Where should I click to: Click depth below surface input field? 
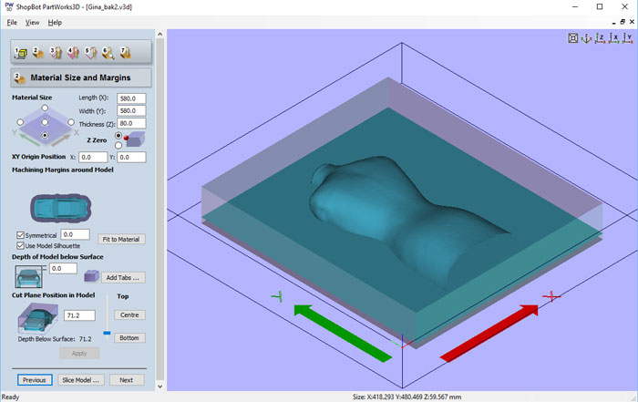[63, 269]
